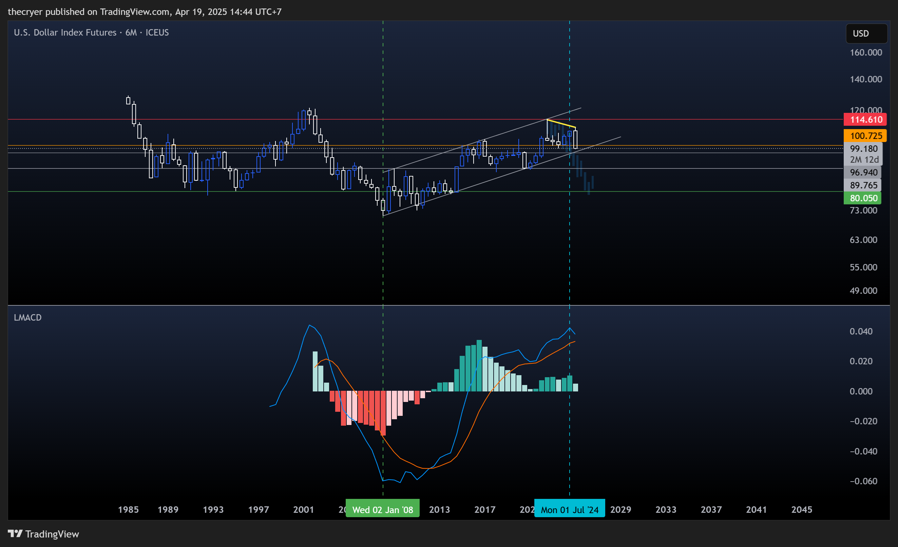Click the −0.060 LMACD axis value

point(863,482)
